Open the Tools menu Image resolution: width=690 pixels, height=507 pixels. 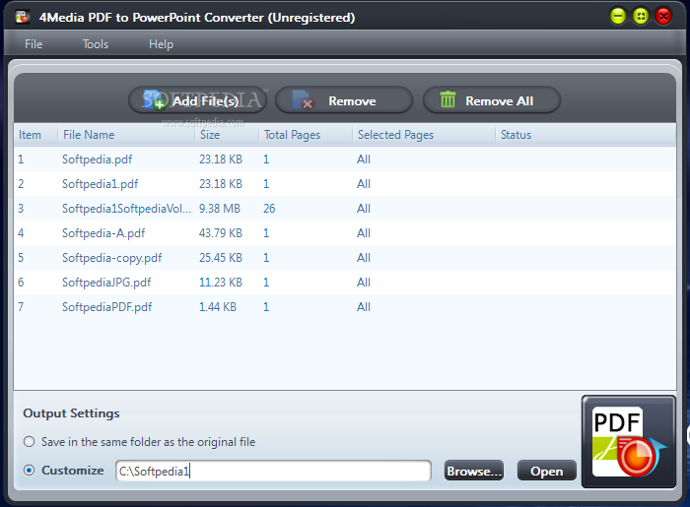click(x=96, y=44)
